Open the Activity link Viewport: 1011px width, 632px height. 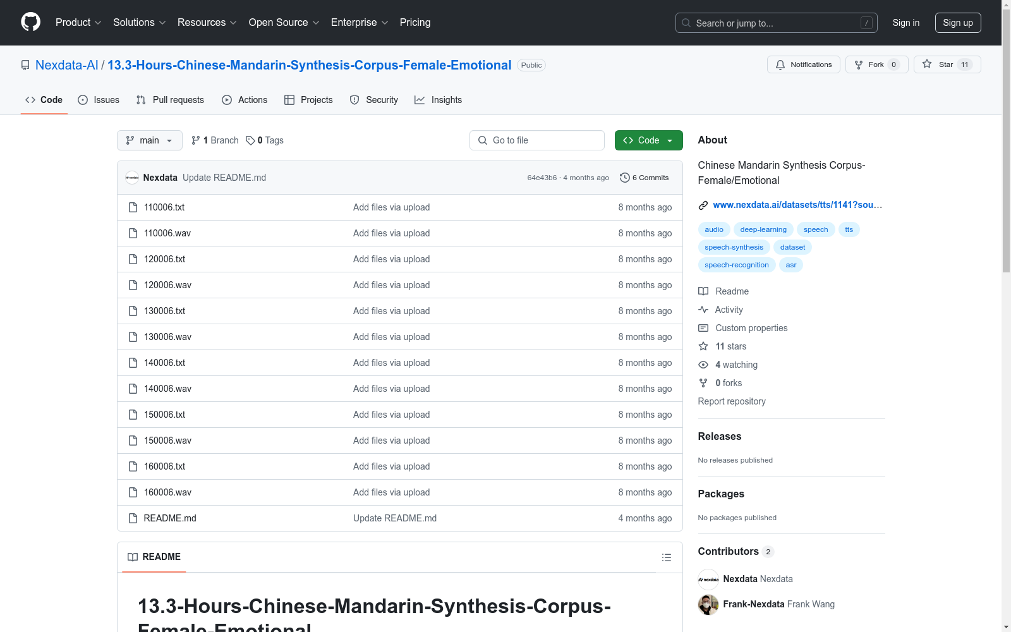click(x=720, y=310)
